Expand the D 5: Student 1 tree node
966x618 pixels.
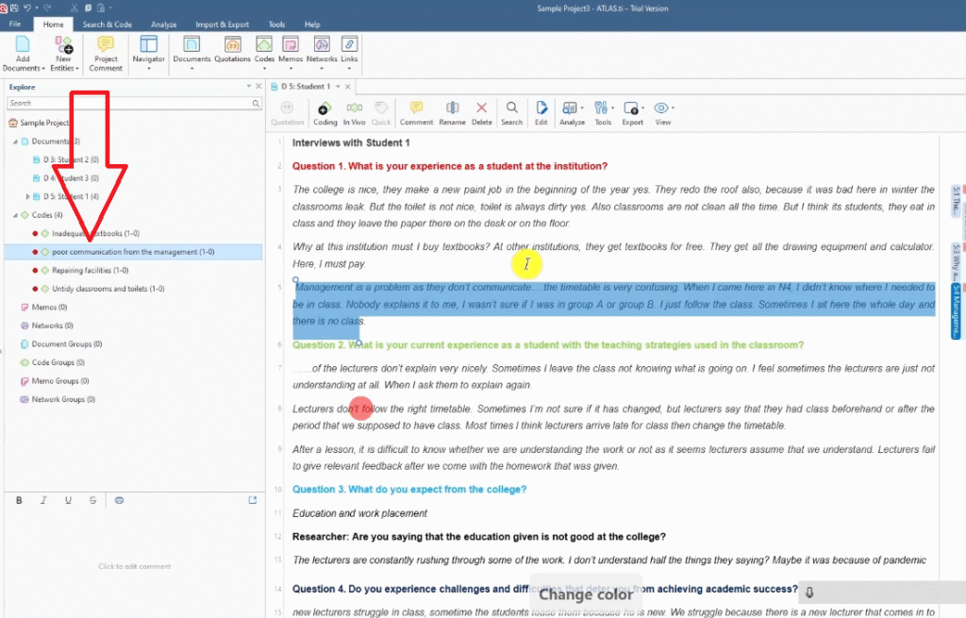click(28, 196)
